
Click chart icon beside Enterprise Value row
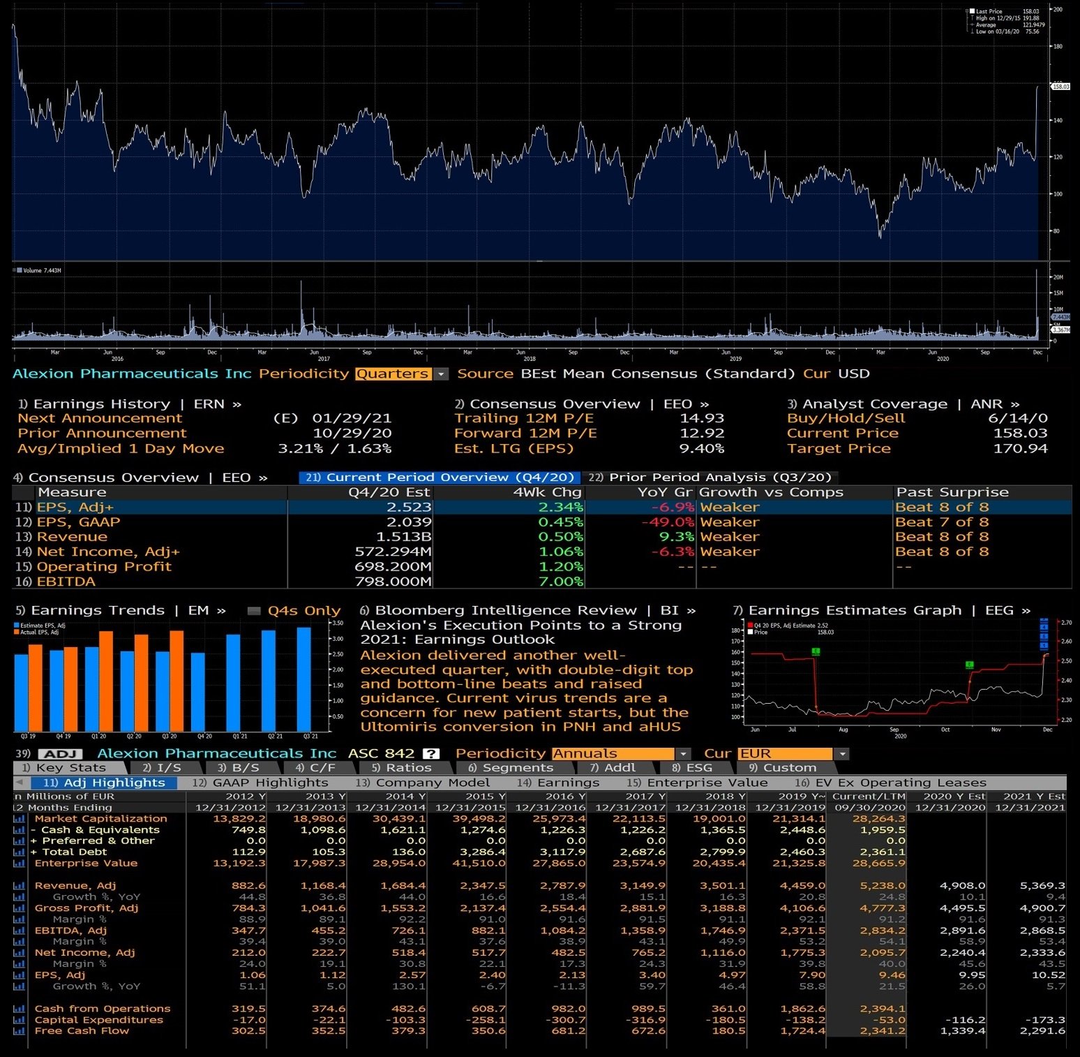pos(20,864)
